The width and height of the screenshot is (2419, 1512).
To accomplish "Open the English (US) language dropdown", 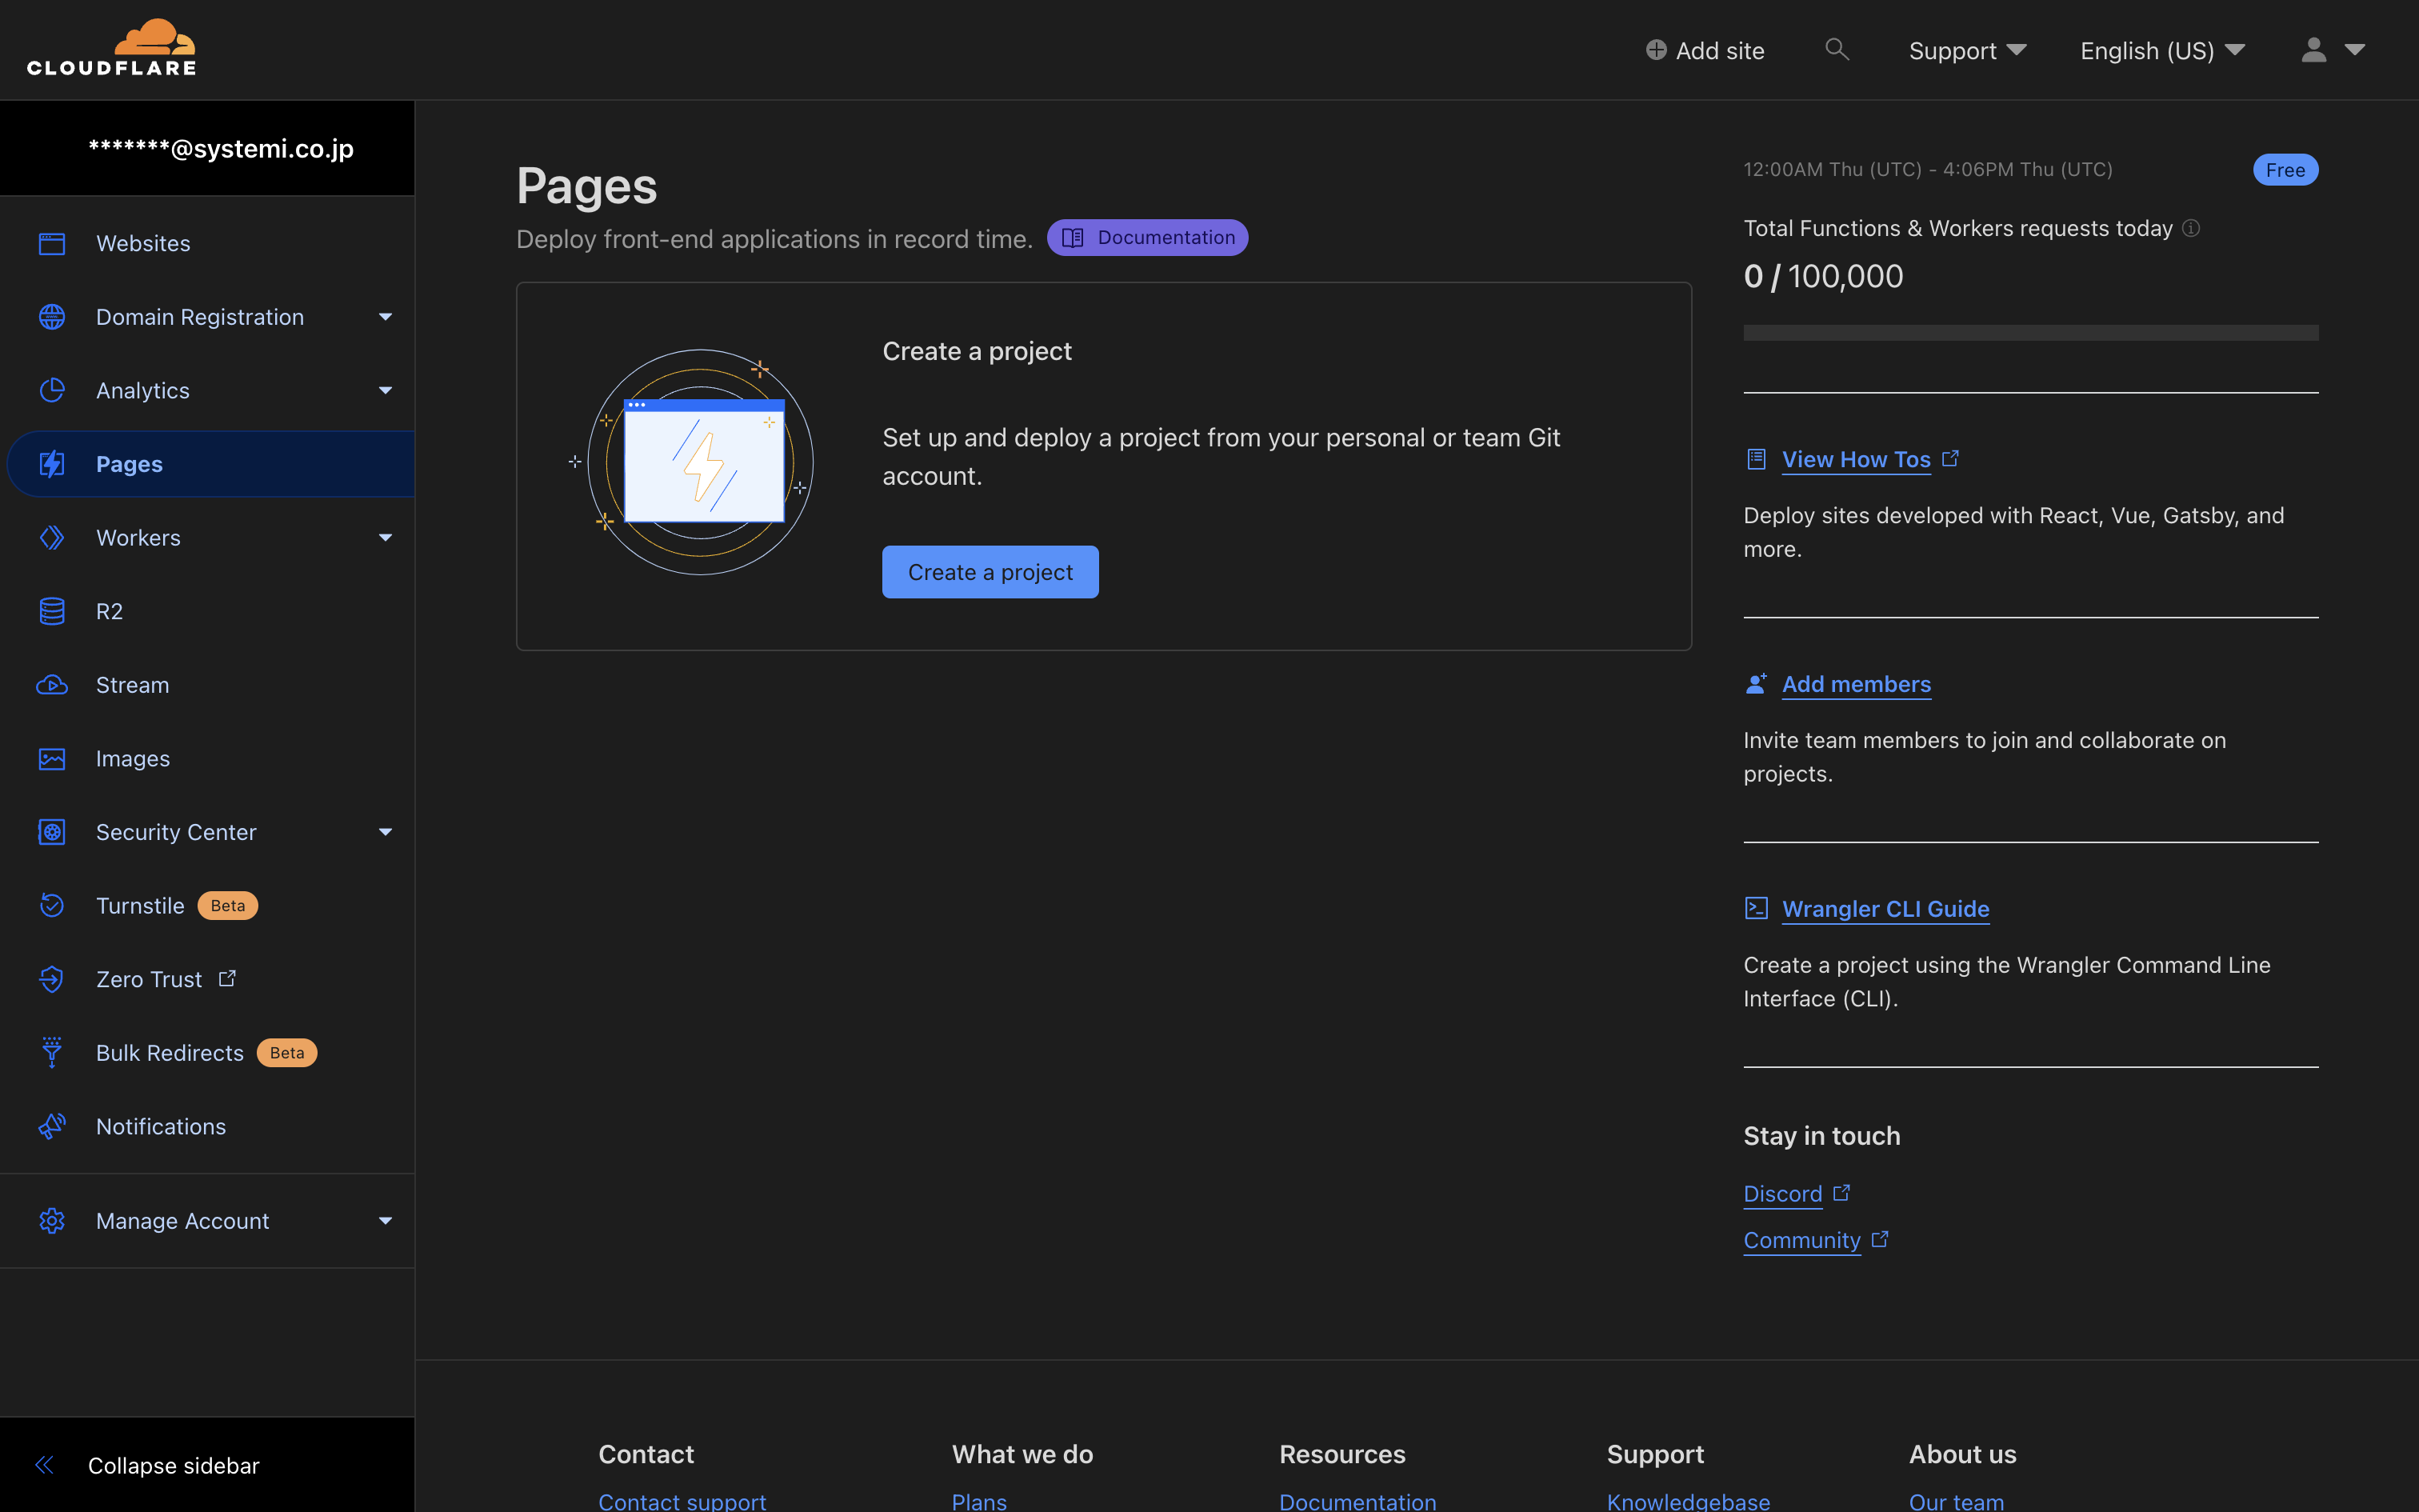I will click(x=2163, y=50).
